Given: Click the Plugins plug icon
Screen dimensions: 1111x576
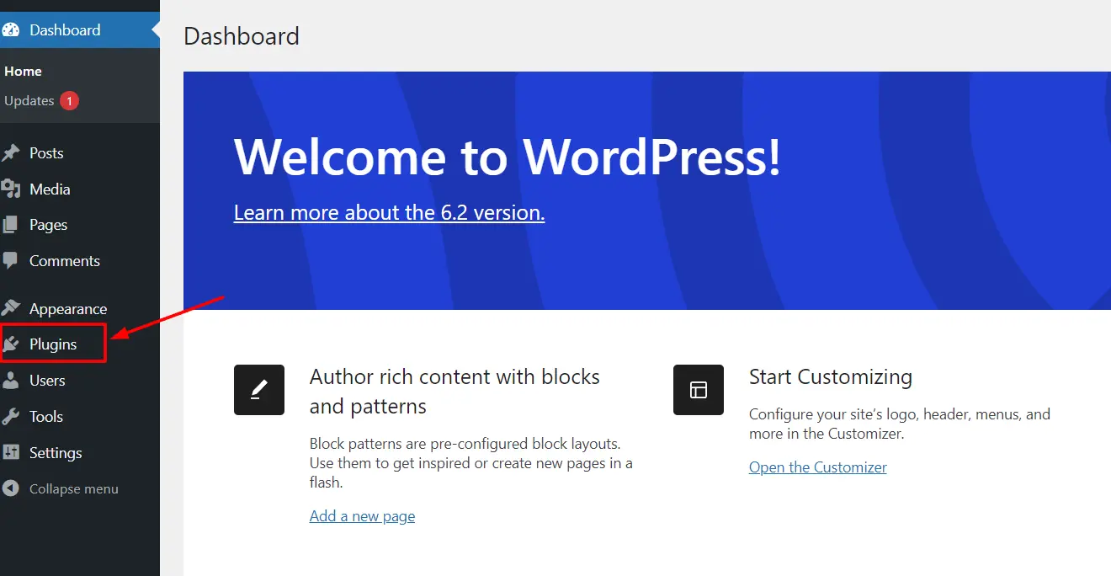Looking at the screenshot, I should coord(11,344).
